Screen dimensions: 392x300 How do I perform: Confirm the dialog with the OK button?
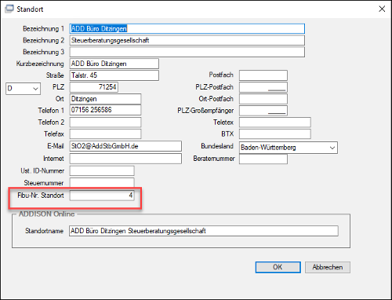(x=278, y=267)
